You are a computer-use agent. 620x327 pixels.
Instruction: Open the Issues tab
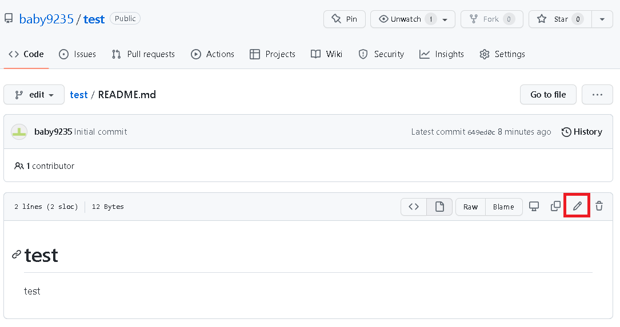[x=78, y=54]
